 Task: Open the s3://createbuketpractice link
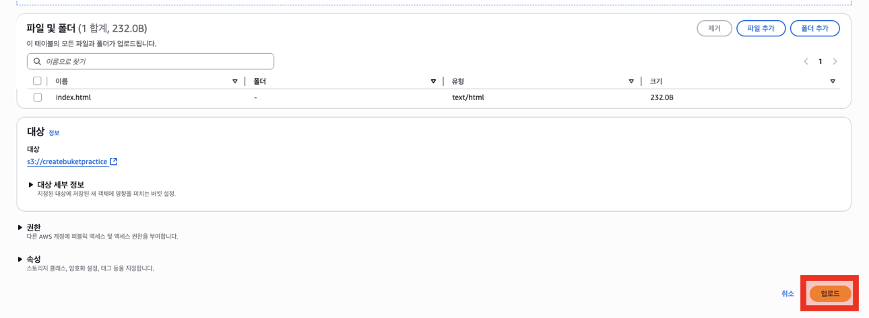pos(67,161)
